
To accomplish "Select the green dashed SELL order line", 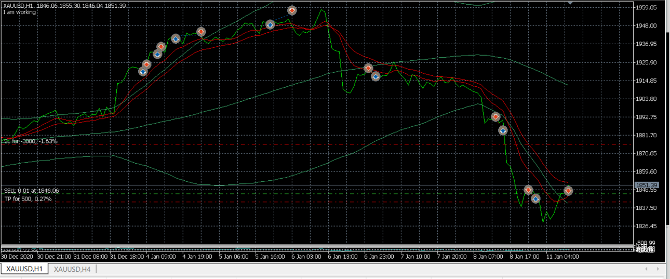I will (317, 194).
